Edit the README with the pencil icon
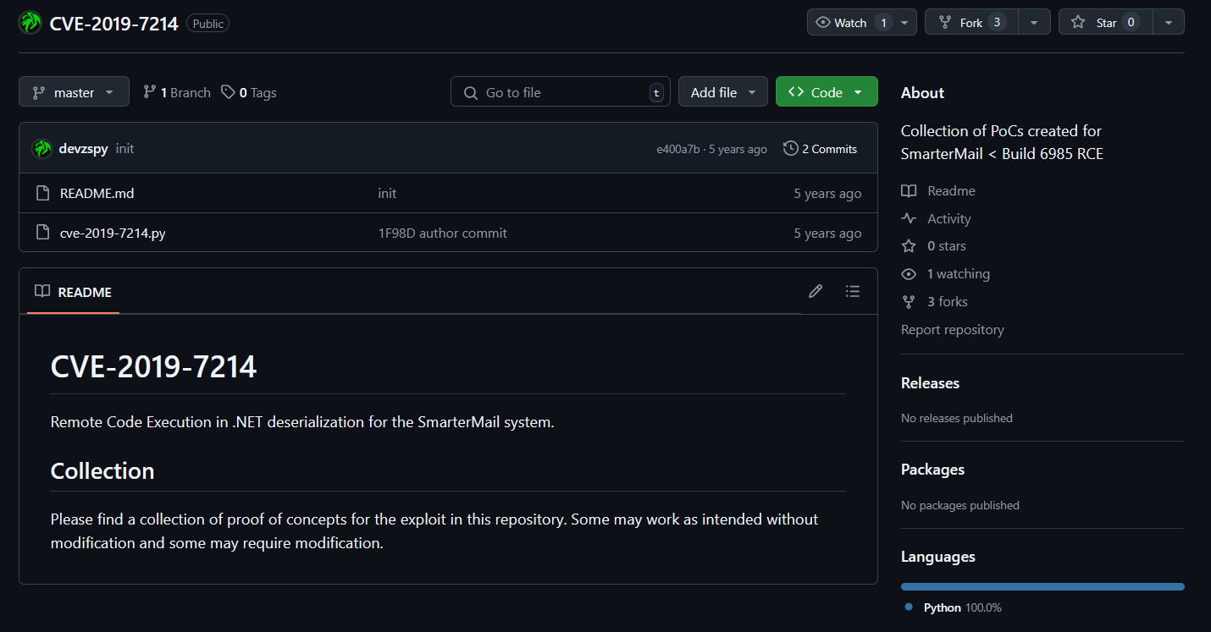This screenshot has width=1211, height=632. 816,291
